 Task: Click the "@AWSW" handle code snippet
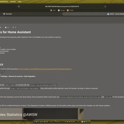pyautogui.click(x=12, y=85)
